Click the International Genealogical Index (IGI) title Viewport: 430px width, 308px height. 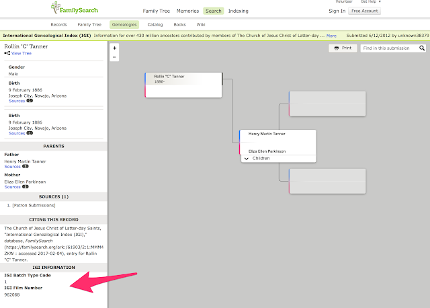[x=46, y=36]
